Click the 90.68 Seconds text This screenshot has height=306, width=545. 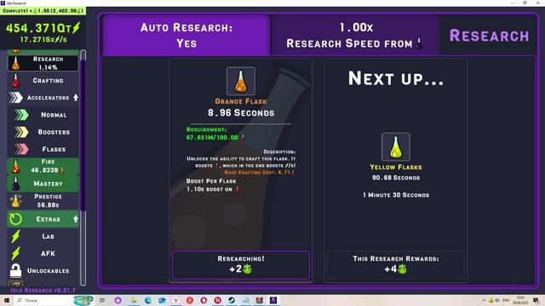[396, 178]
